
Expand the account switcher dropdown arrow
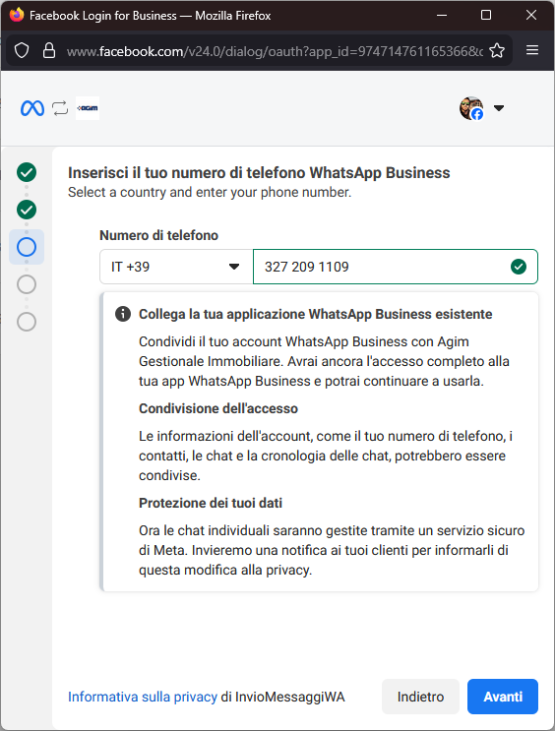point(499,108)
